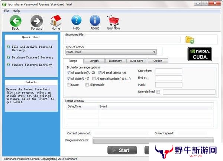Click the End at input field
Viewport: 223px width, 161px height.
pos(169,78)
